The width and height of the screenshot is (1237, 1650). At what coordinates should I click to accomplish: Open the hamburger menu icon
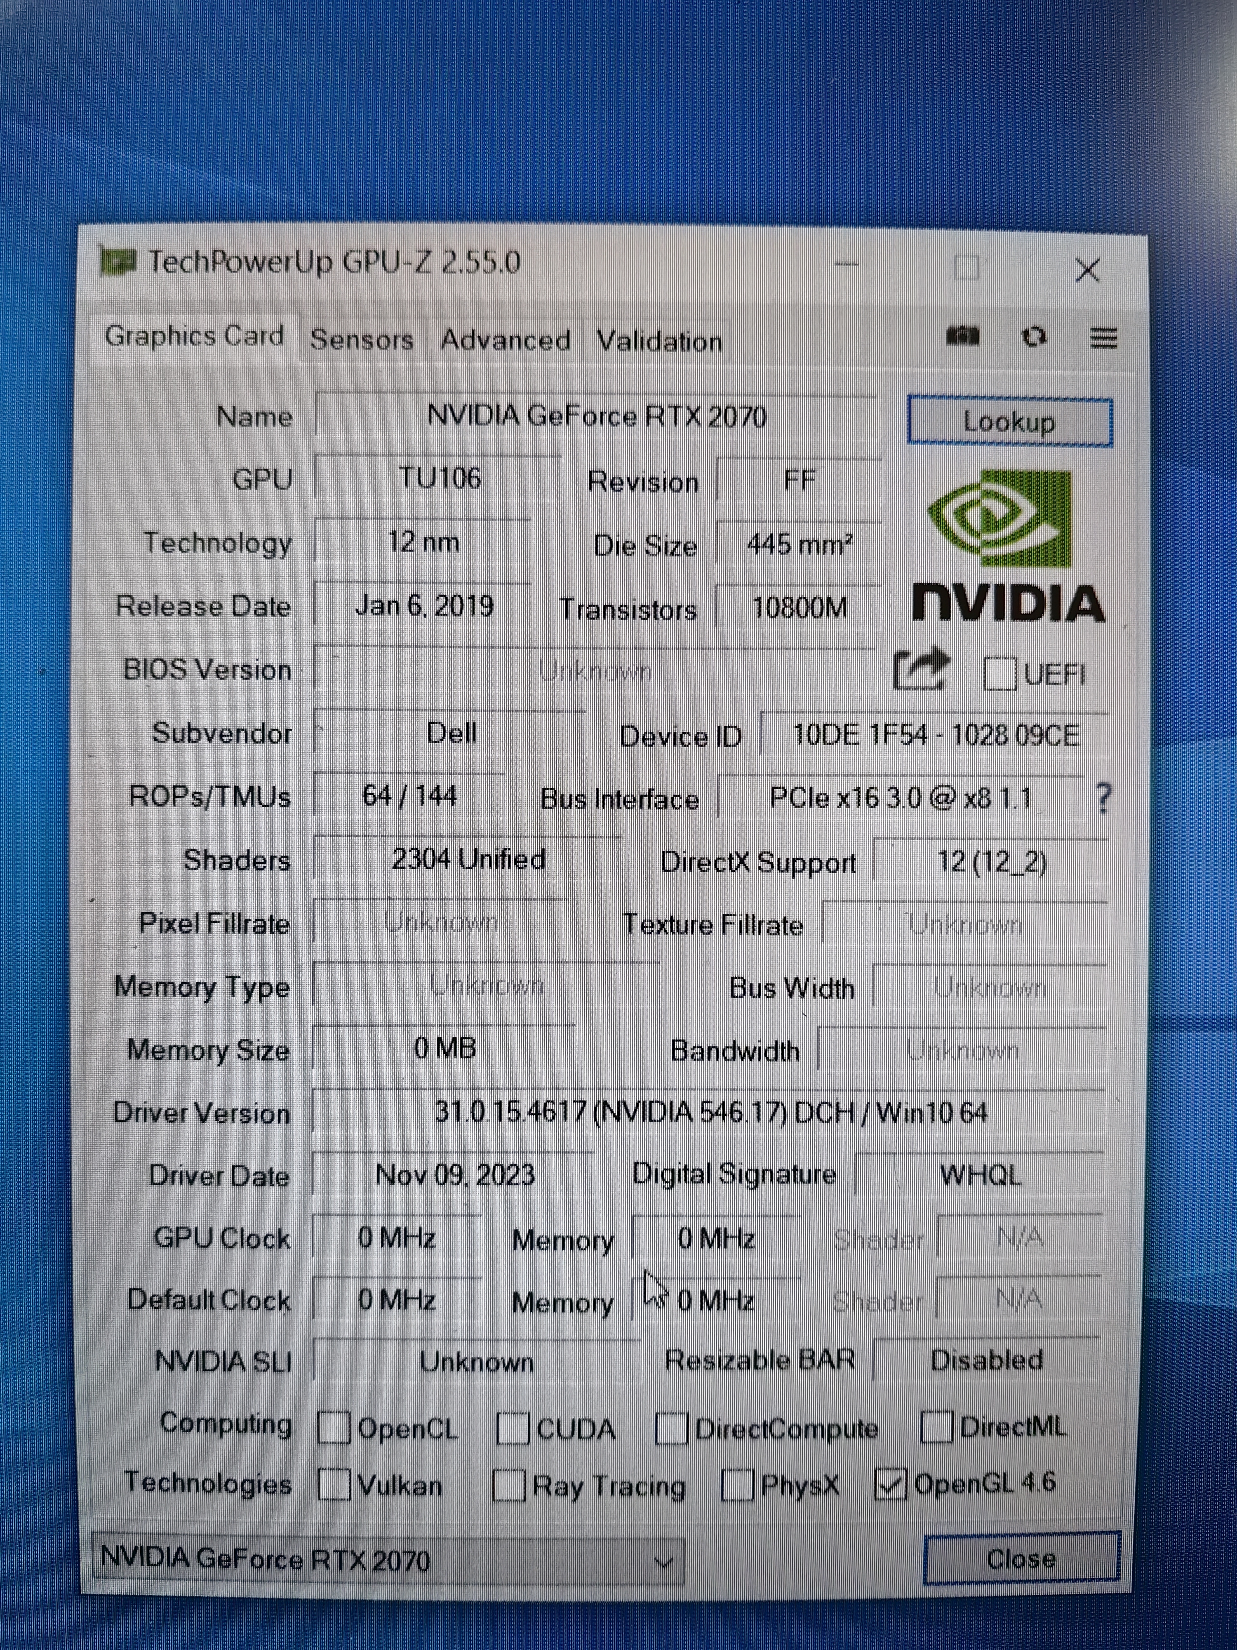[x=1103, y=338]
